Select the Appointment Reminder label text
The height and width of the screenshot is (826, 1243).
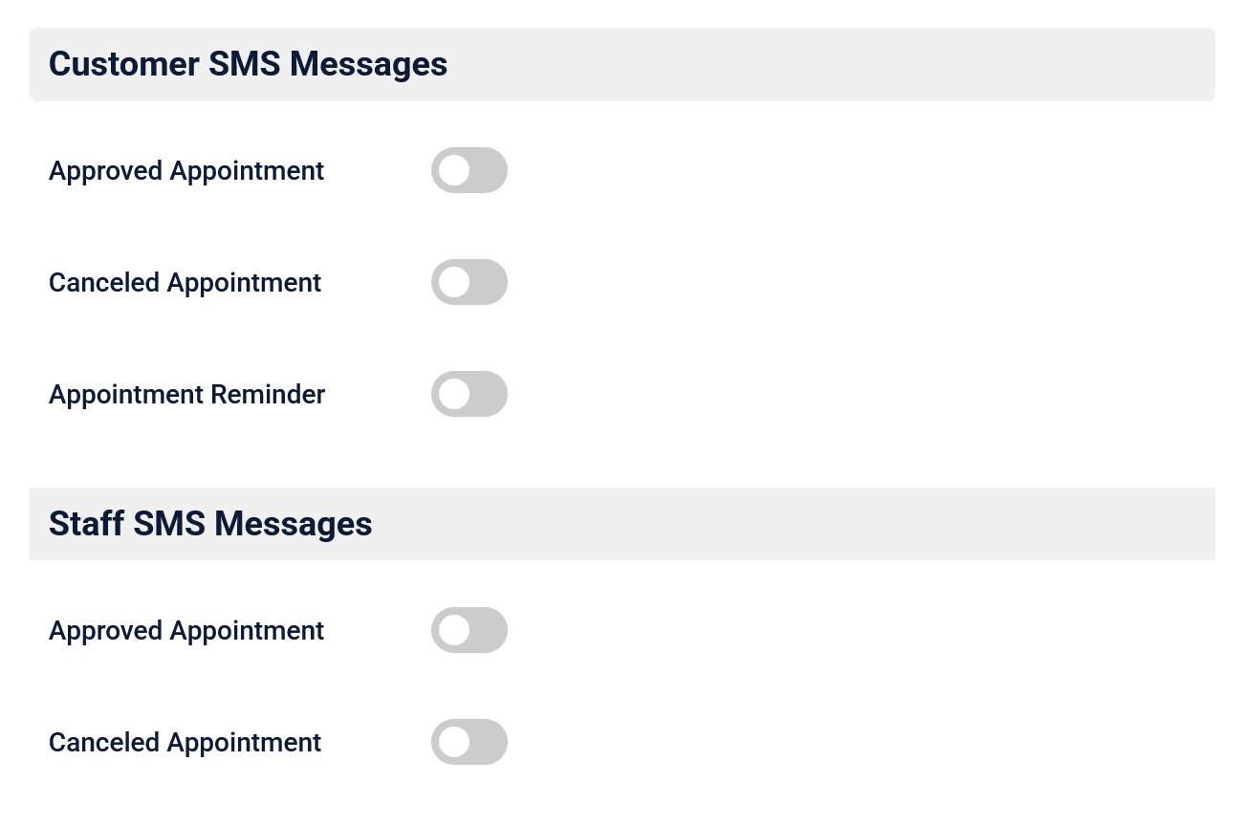tap(186, 394)
